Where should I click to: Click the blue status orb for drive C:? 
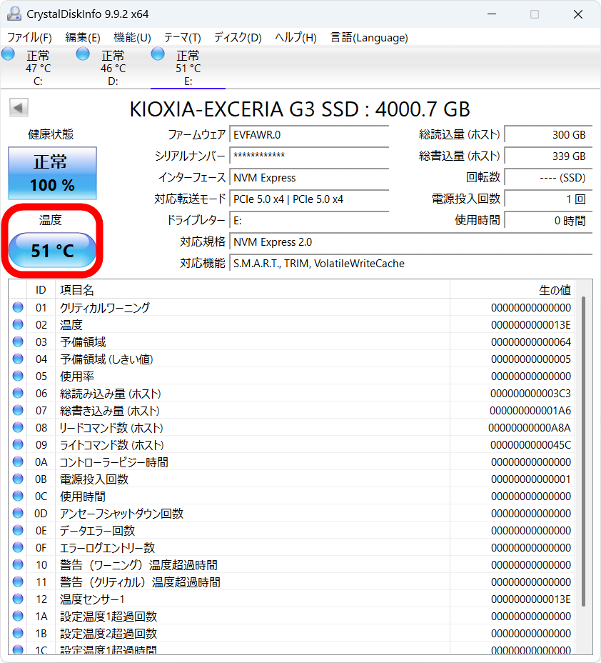pyautogui.click(x=8, y=54)
